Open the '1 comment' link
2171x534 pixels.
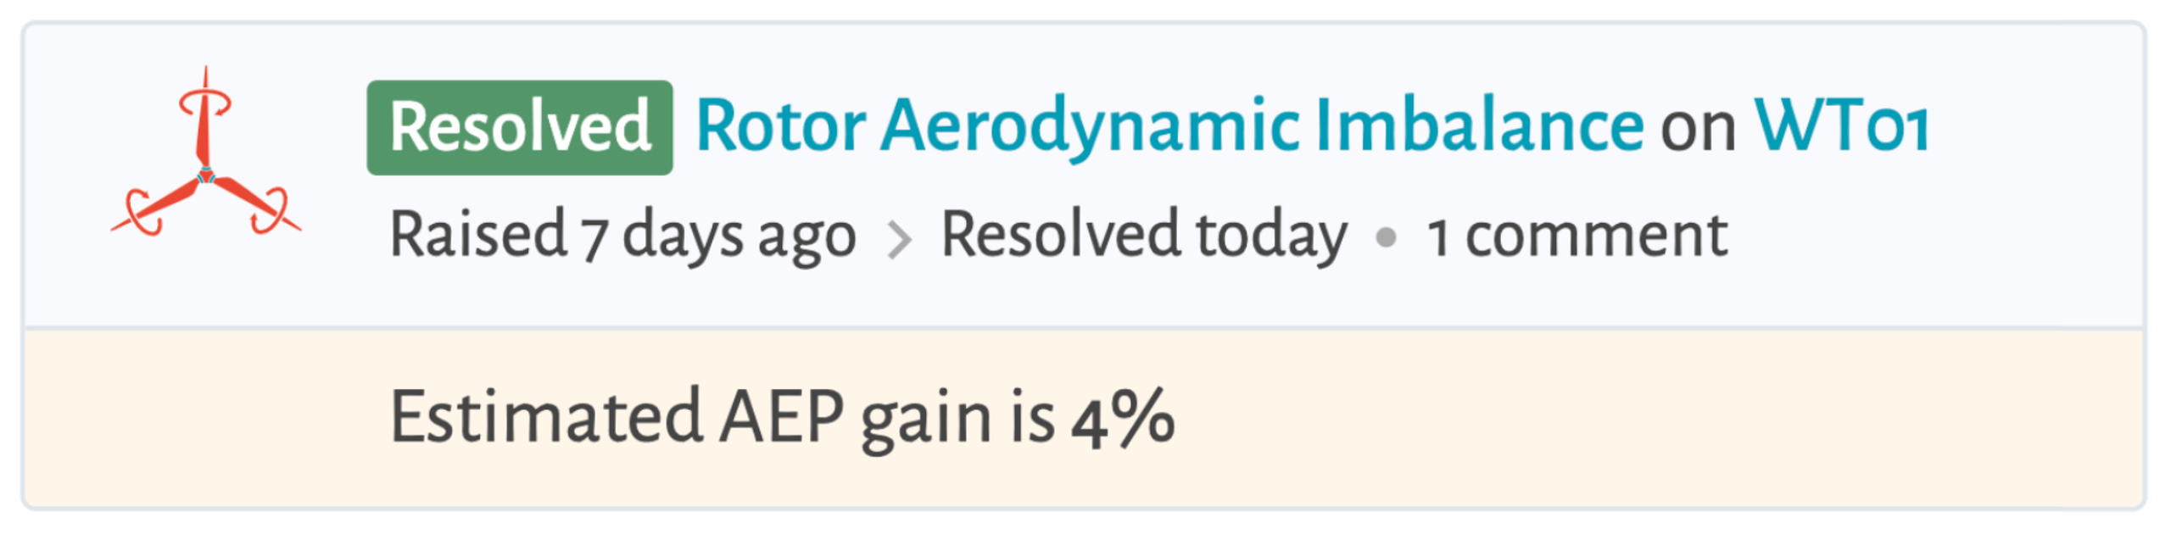click(x=1577, y=235)
